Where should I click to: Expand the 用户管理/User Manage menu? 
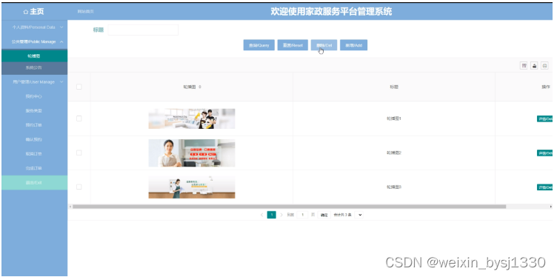[35, 82]
